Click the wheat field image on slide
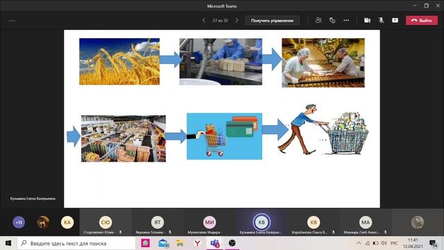Image resolution: width=444 pixels, height=250 pixels. point(119,62)
